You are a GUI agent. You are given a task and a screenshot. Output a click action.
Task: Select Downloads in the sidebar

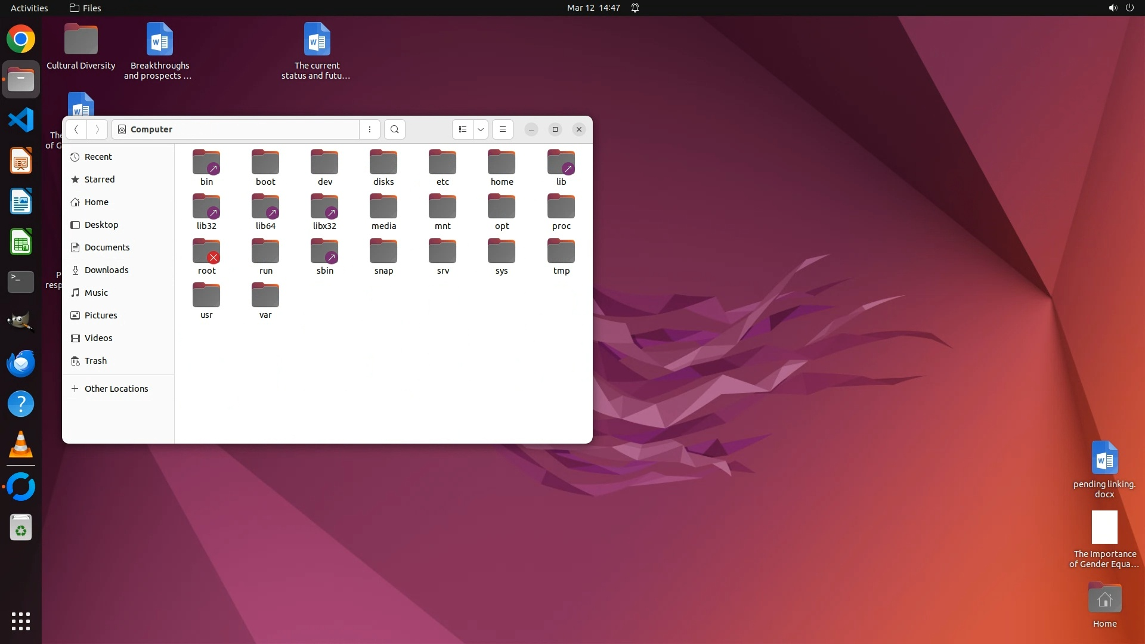pyautogui.click(x=106, y=270)
